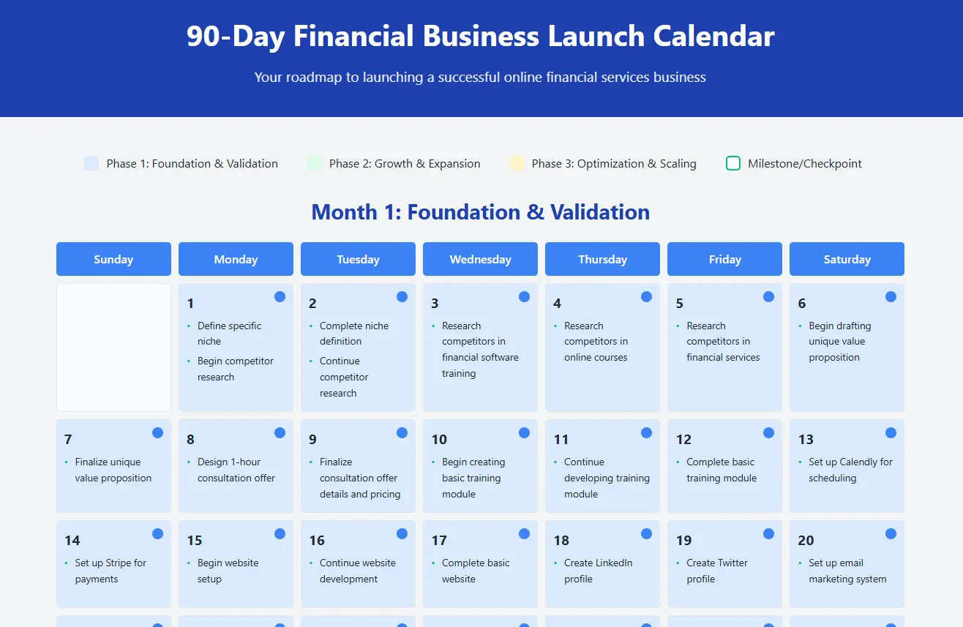Click the blue dot on day 6
This screenshot has height=627, width=963.
point(891,296)
